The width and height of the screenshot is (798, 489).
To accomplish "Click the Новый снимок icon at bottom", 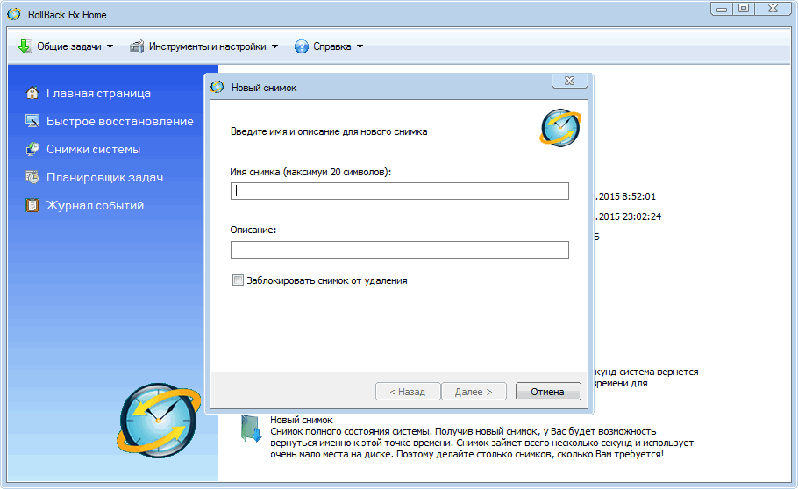I will tap(252, 429).
